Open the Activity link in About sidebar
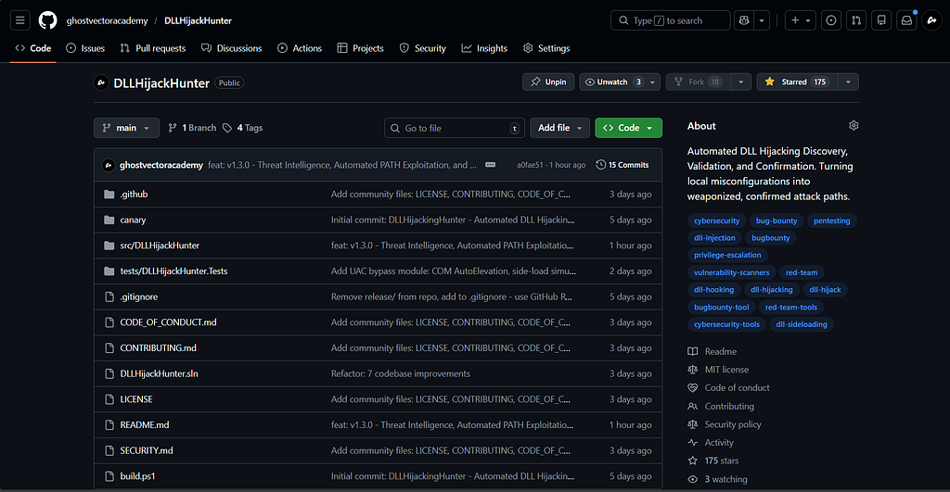The width and height of the screenshot is (950, 492). pos(719,443)
